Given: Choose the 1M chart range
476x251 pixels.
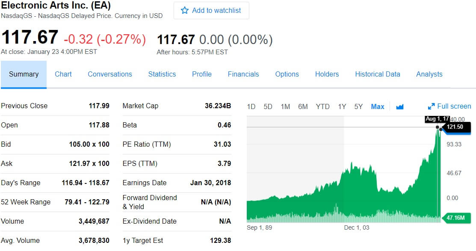Looking at the screenshot, I should (285, 106).
